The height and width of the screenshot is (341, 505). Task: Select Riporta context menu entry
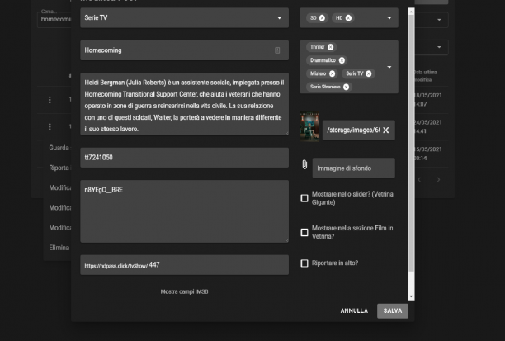pos(59,168)
